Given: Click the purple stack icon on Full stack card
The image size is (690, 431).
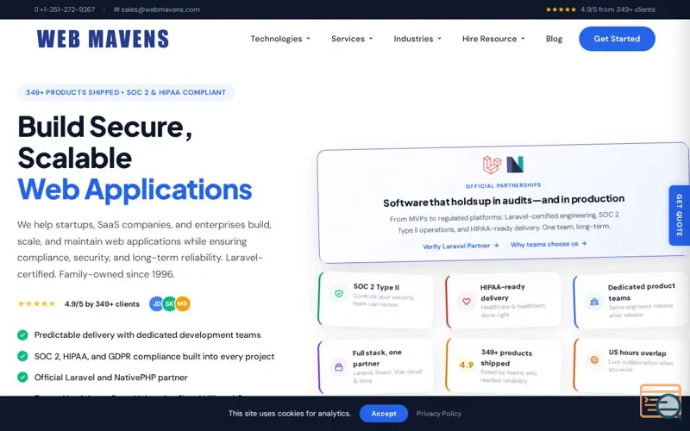Looking at the screenshot, I should [339, 367].
